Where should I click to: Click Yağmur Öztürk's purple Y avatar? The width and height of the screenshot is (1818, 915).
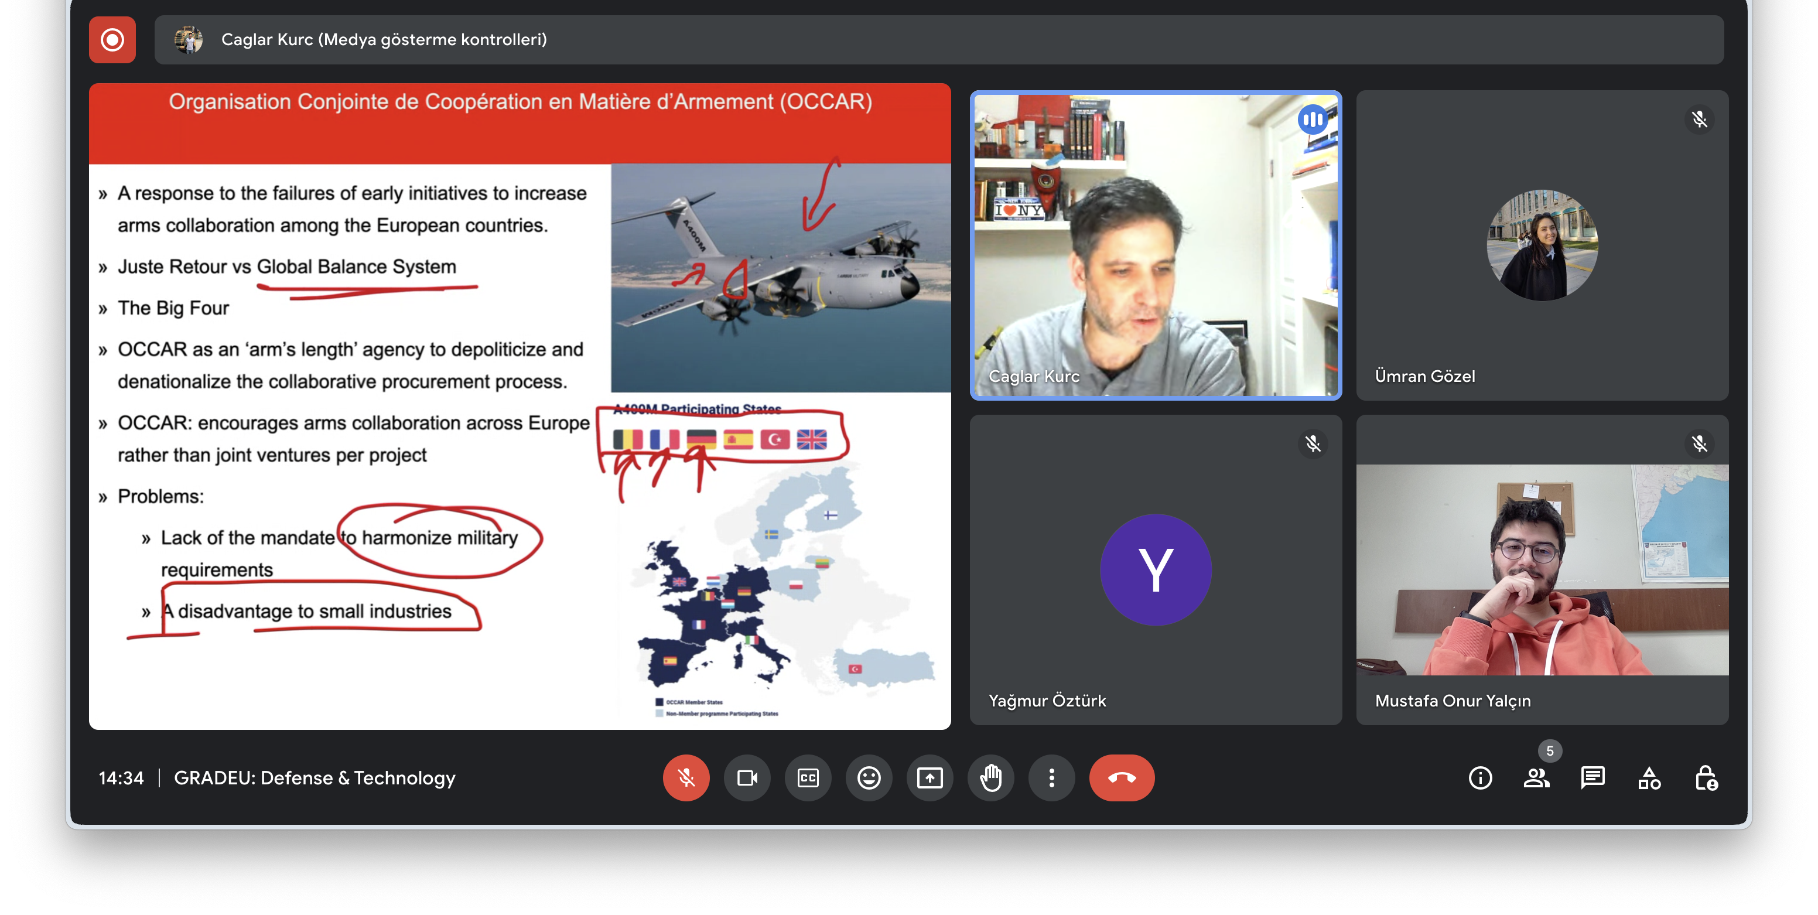(x=1156, y=569)
